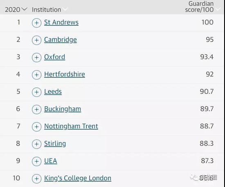Expand Buckingham row using plus icon
This screenshot has height=187, width=225.
(x=36, y=109)
